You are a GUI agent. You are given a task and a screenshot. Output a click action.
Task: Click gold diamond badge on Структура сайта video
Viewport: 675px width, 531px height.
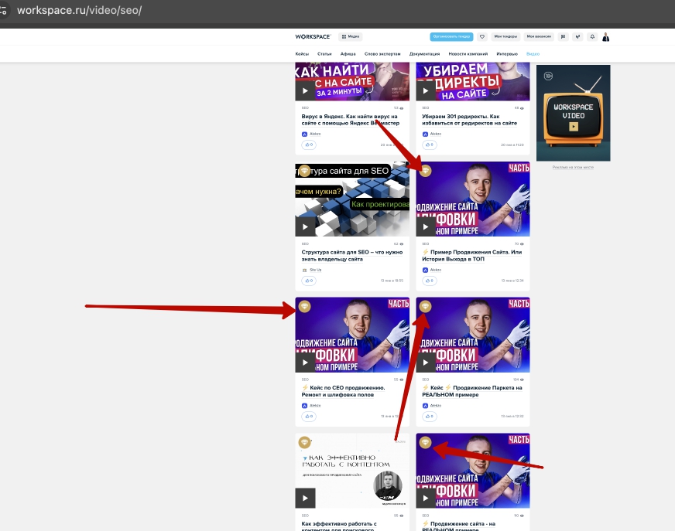[304, 171]
